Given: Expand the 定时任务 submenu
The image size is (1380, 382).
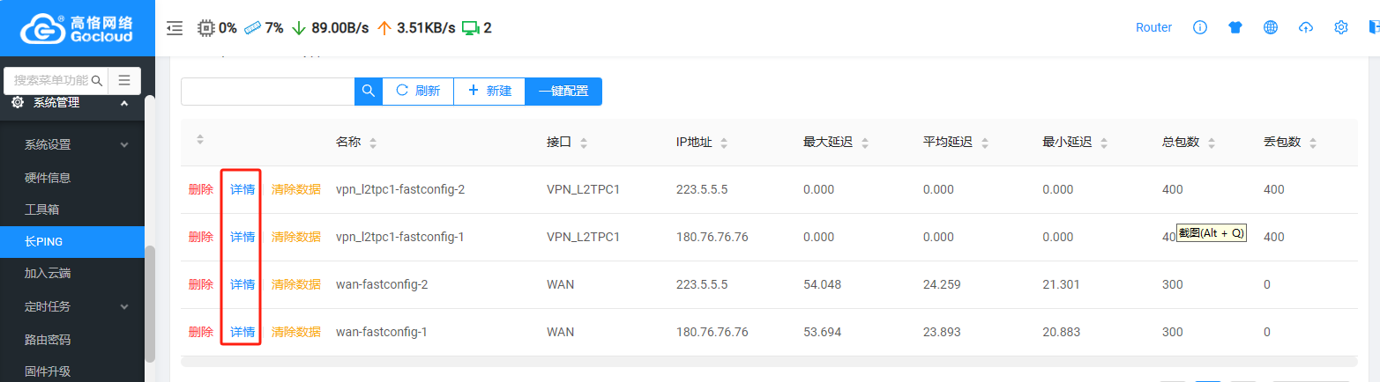Looking at the screenshot, I should click(x=124, y=306).
